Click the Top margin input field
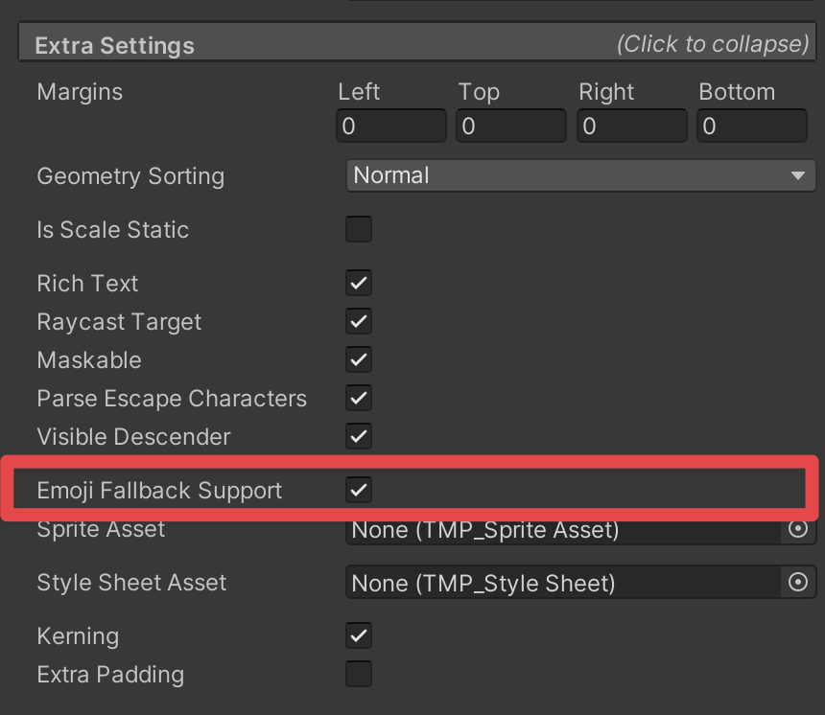The height and width of the screenshot is (715, 825). click(x=511, y=127)
